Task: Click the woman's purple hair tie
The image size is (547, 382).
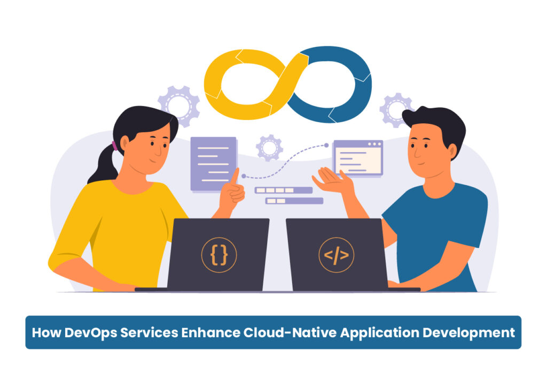Action: pyautogui.click(x=114, y=146)
